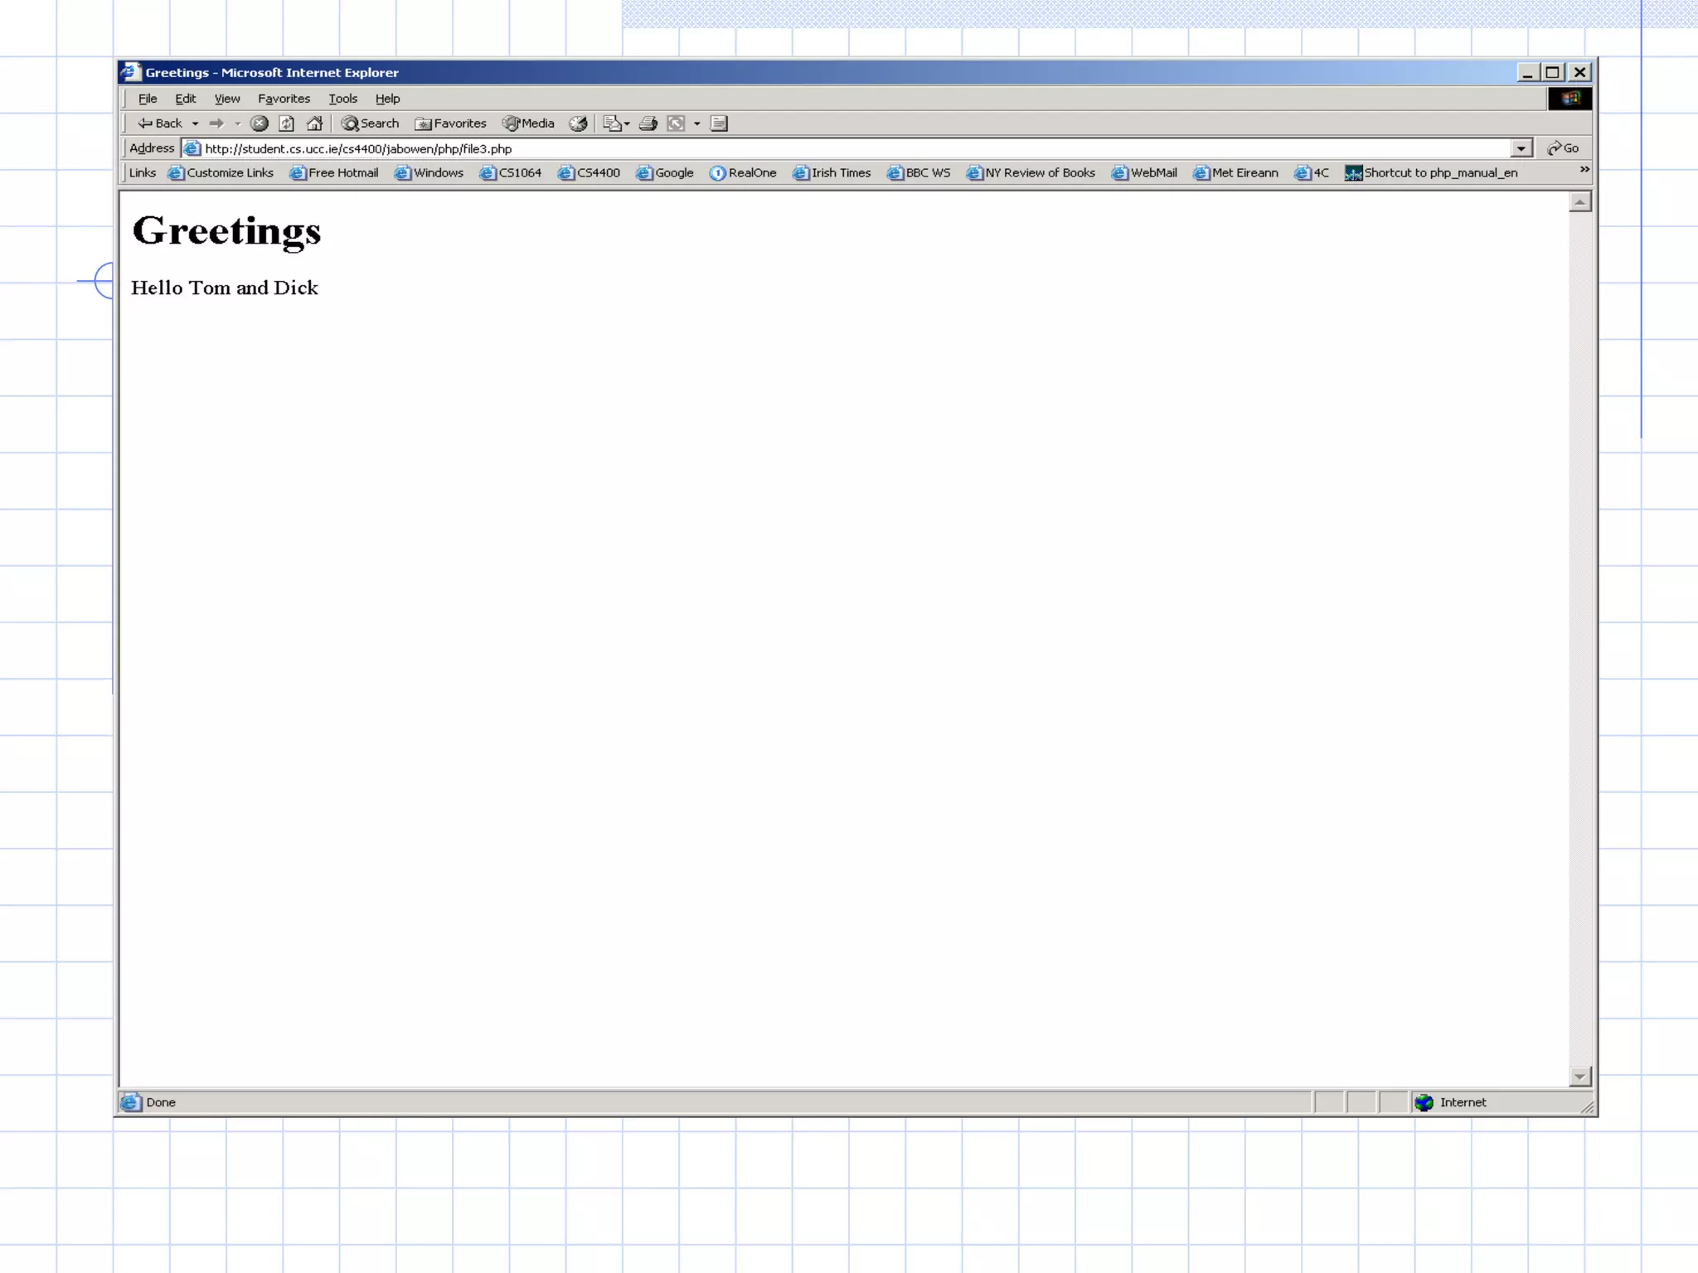
Task: Click the Edit page icon
Action: (677, 123)
